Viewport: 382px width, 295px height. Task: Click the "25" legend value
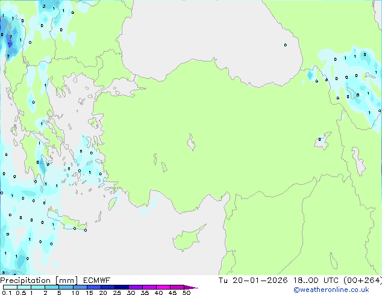point(117,293)
